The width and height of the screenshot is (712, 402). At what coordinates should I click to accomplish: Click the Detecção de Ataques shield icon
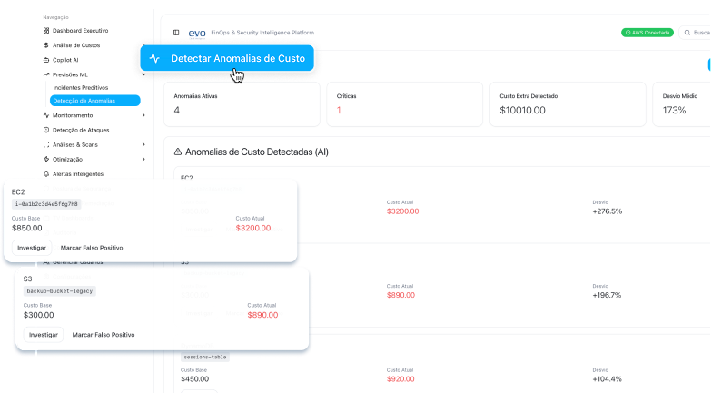[x=45, y=130]
